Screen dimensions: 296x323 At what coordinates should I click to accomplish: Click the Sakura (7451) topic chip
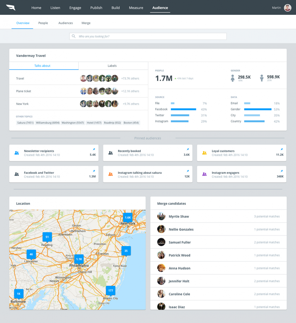click(25, 122)
